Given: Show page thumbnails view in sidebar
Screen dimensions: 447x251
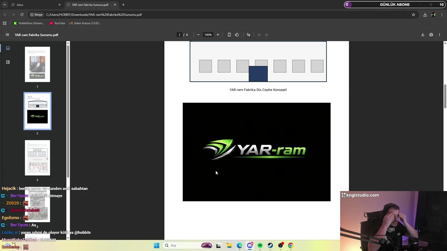Looking at the screenshot, I should pyautogui.click(x=8, y=48).
